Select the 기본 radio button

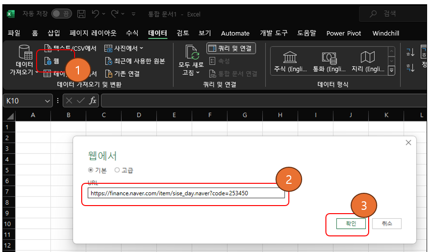click(x=91, y=170)
